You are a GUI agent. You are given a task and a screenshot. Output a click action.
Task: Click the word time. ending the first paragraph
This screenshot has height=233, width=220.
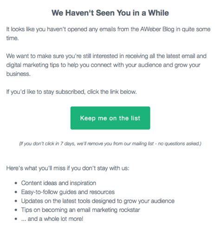13,38
